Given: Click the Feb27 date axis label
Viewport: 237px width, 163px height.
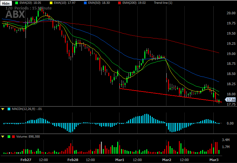Looking at the screenshot, I should [x=26, y=160].
